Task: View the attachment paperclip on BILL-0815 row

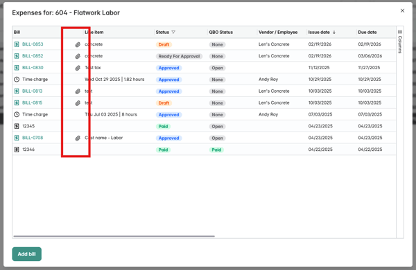Action: coord(78,103)
